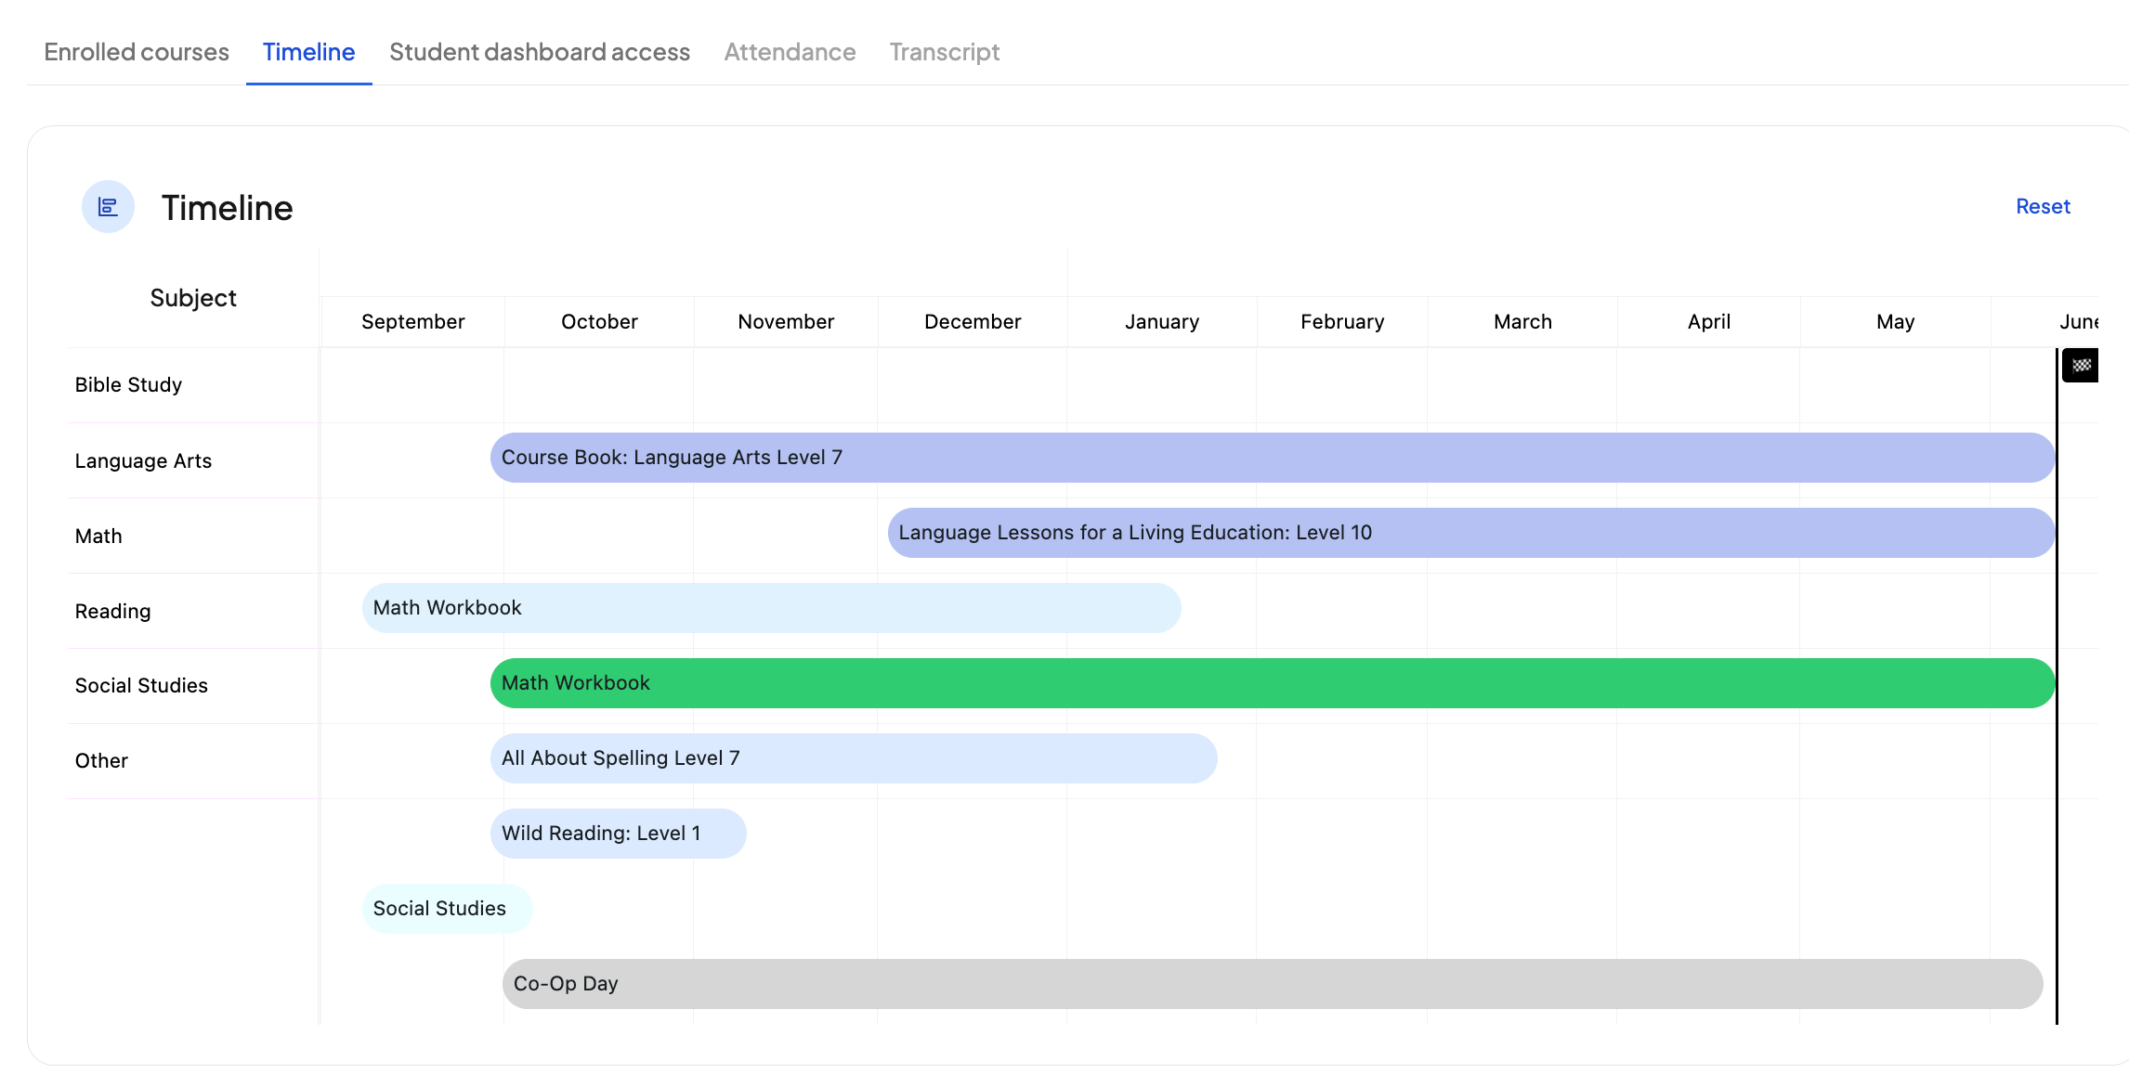This screenshot has height=1087, width=2129.
Task: Click the Other subject label
Action: [101, 760]
